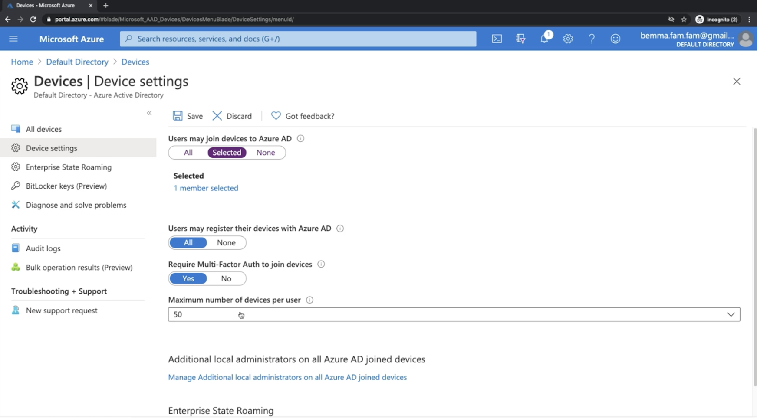Click info icon for join devices setting
757x418 pixels.
pos(300,139)
